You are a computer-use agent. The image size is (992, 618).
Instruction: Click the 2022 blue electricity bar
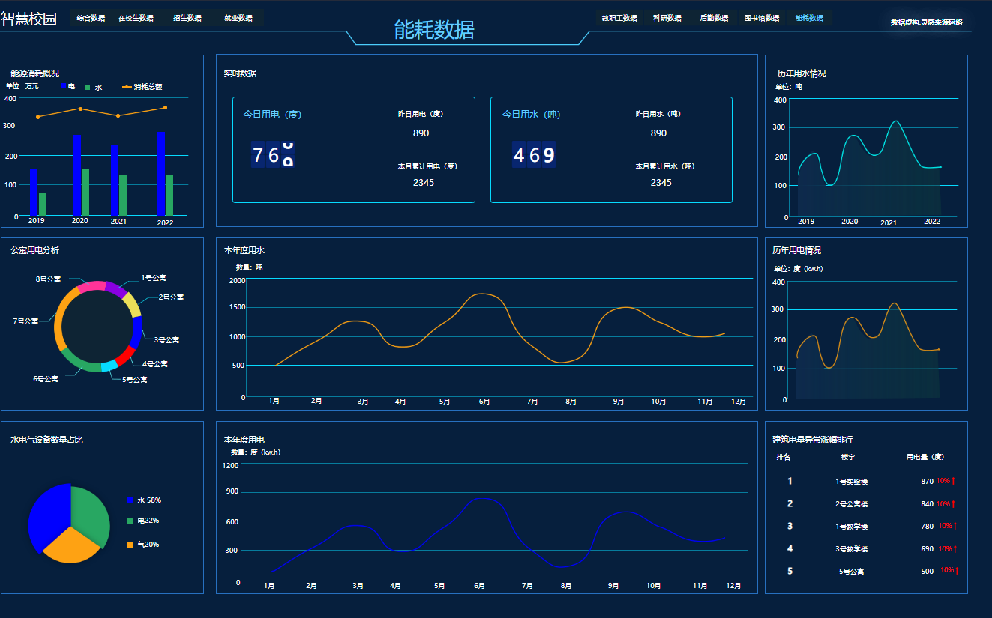pyautogui.click(x=160, y=174)
